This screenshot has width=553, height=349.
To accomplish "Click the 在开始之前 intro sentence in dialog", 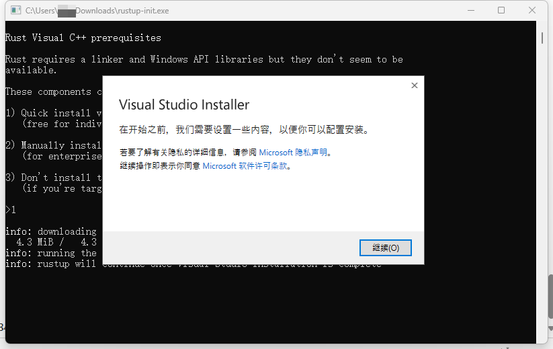I will tap(244, 130).
